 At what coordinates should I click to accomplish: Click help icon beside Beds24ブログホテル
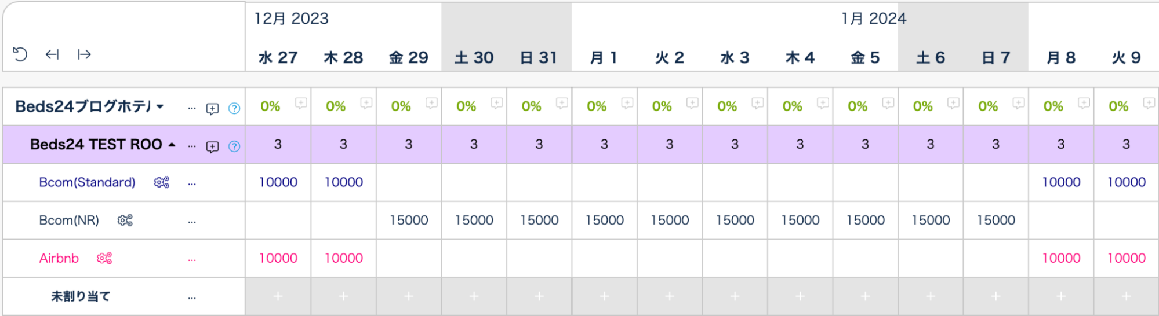coord(234,108)
